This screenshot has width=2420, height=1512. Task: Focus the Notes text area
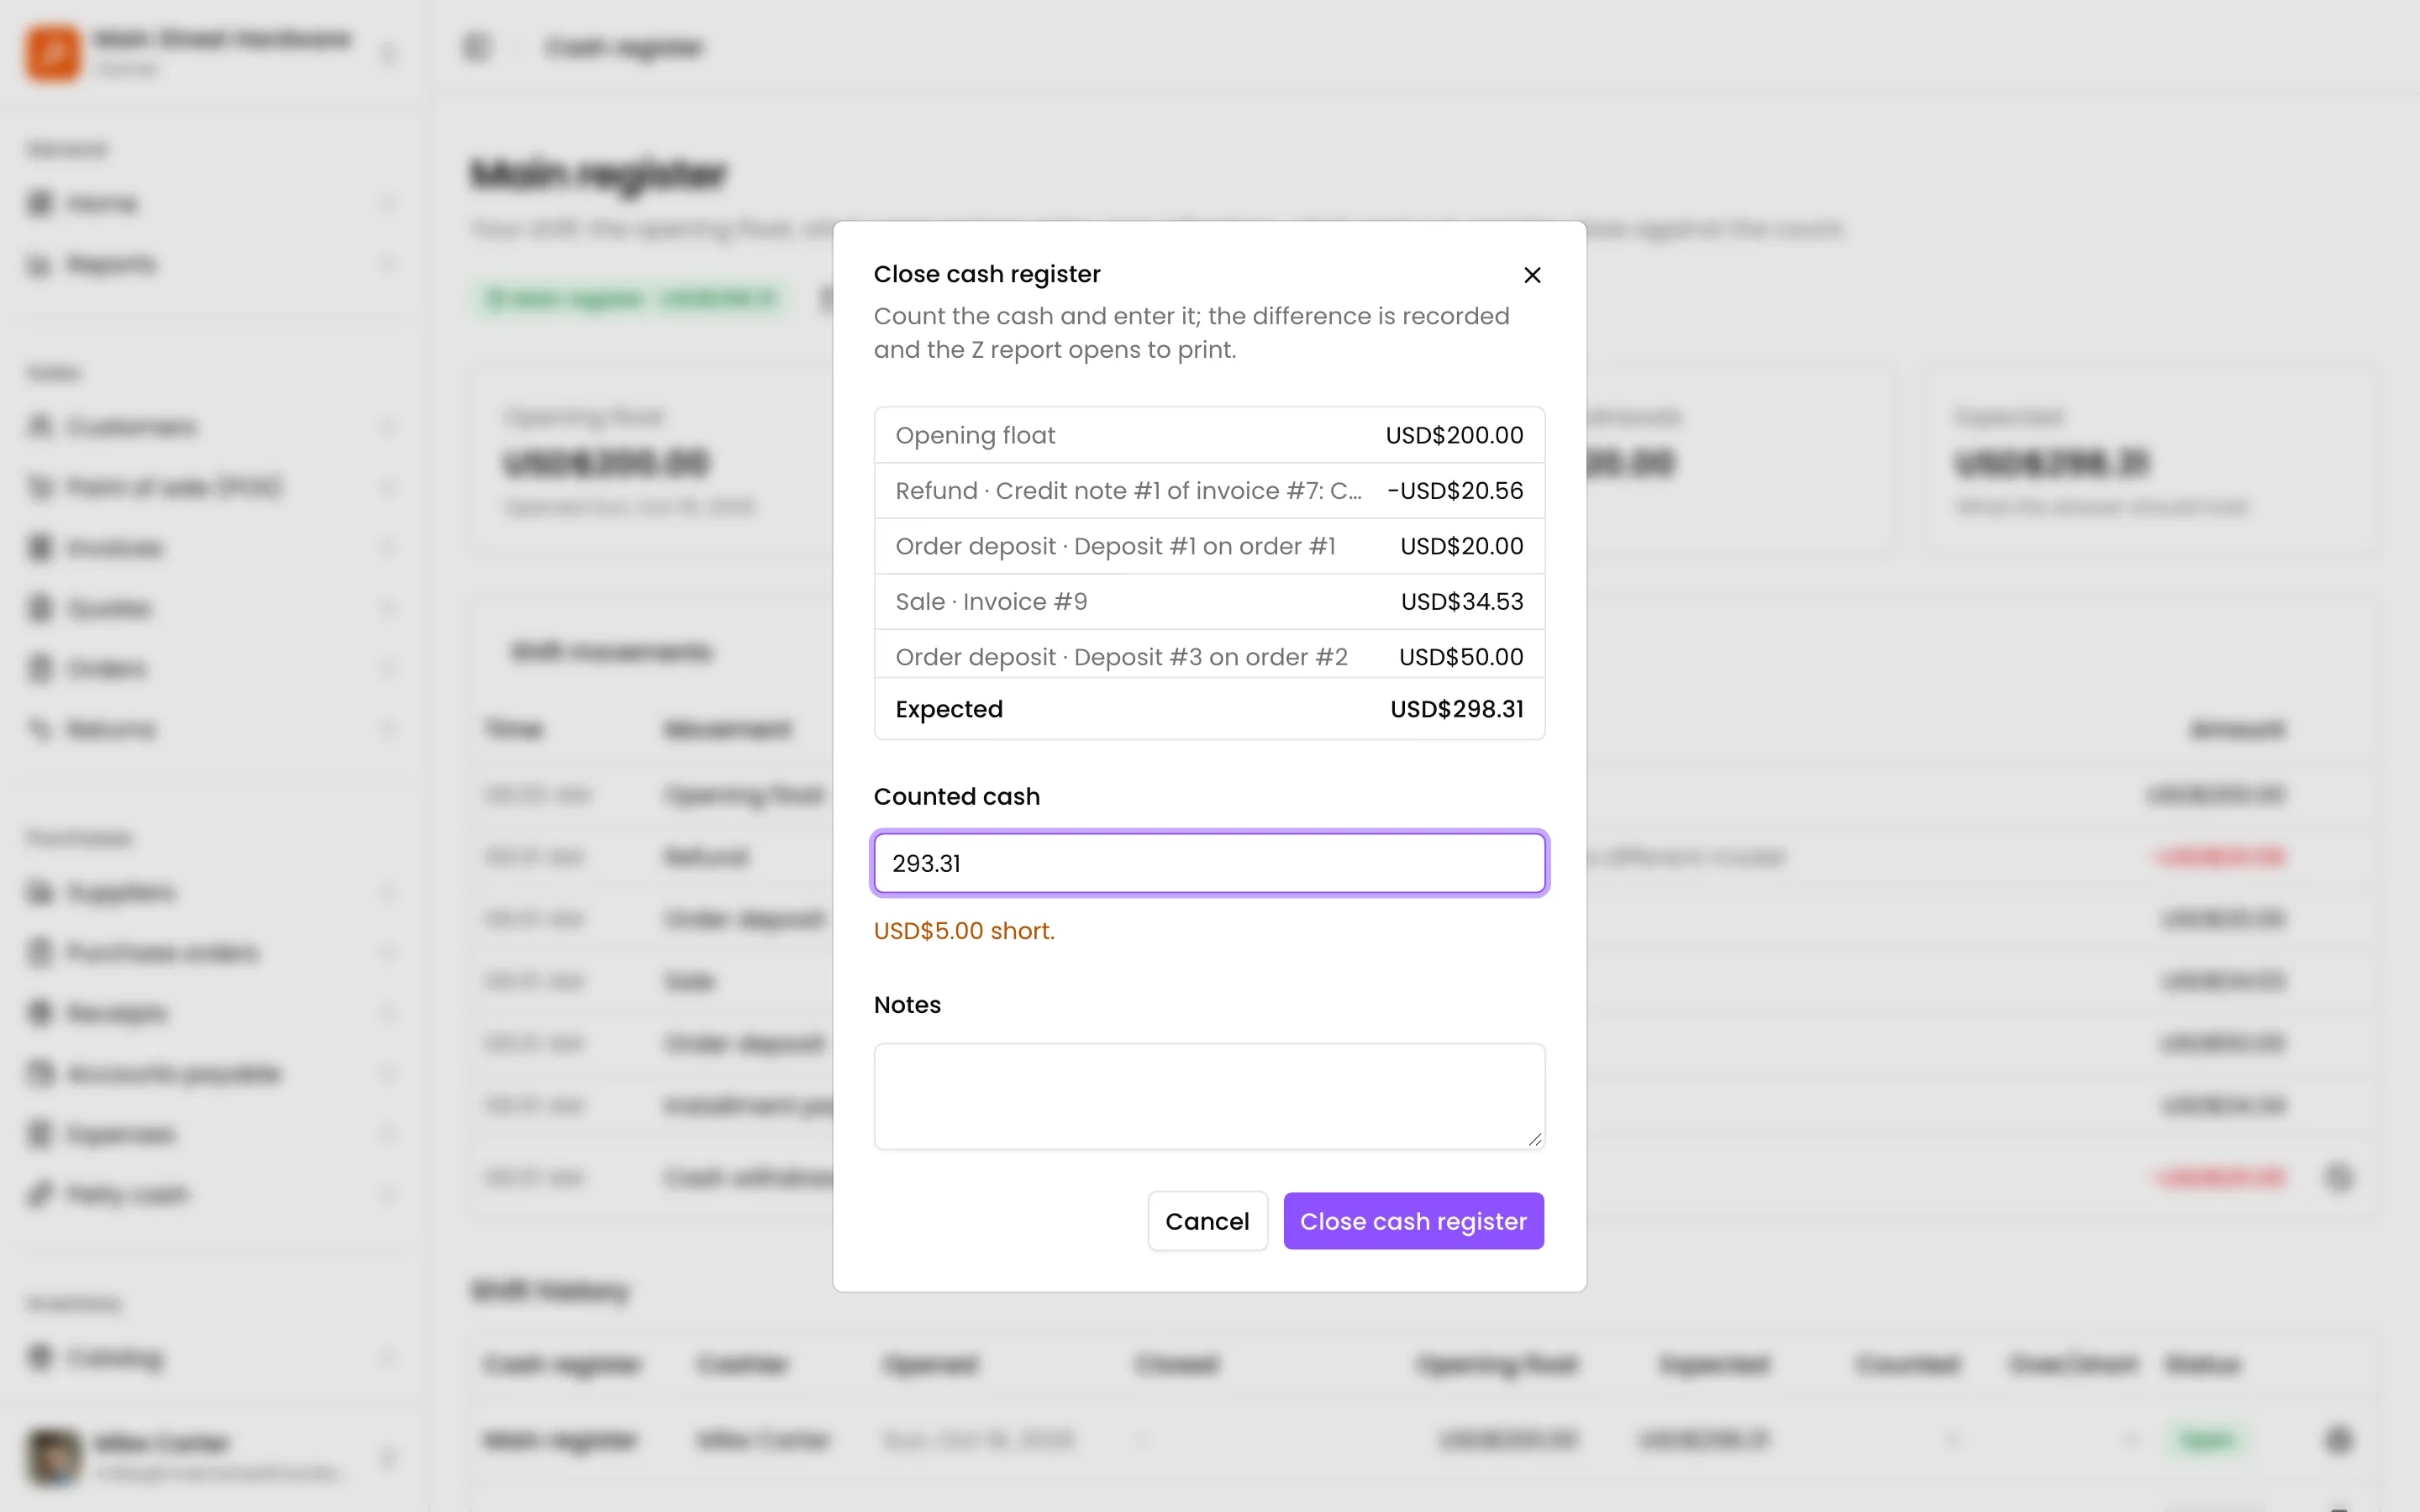[1209, 1096]
